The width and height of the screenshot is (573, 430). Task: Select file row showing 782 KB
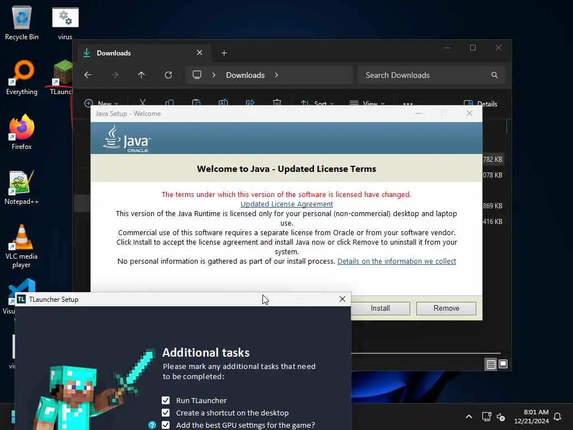click(492, 160)
